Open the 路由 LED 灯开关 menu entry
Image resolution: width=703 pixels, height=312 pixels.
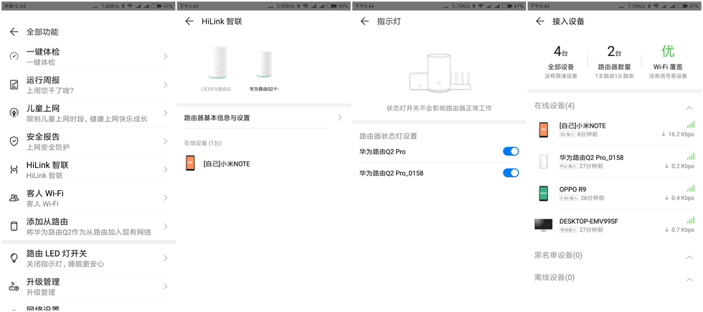(88, 258)
